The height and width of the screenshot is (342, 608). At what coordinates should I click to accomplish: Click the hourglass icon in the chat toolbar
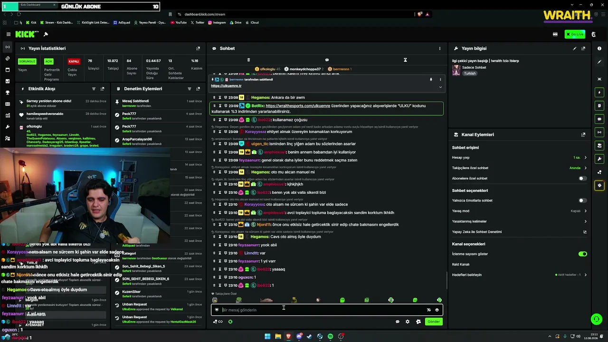(405, 60)
